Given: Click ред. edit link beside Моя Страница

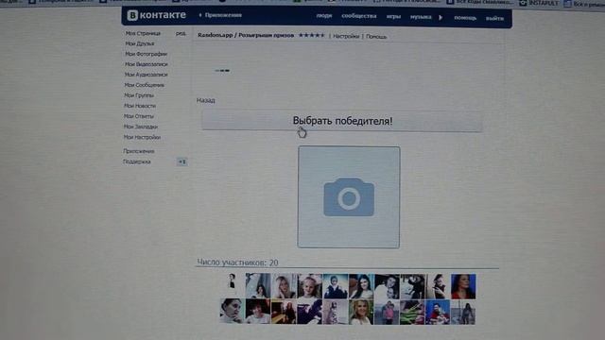Looking at the screenshot, I should click(181, 34).
